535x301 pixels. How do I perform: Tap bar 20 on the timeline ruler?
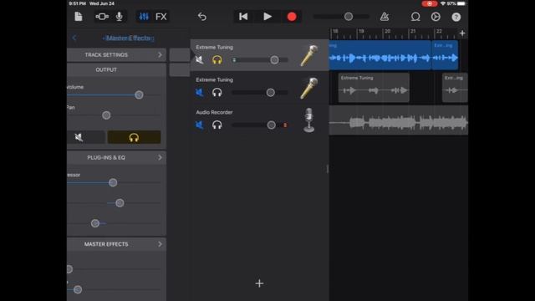point(387,32)
